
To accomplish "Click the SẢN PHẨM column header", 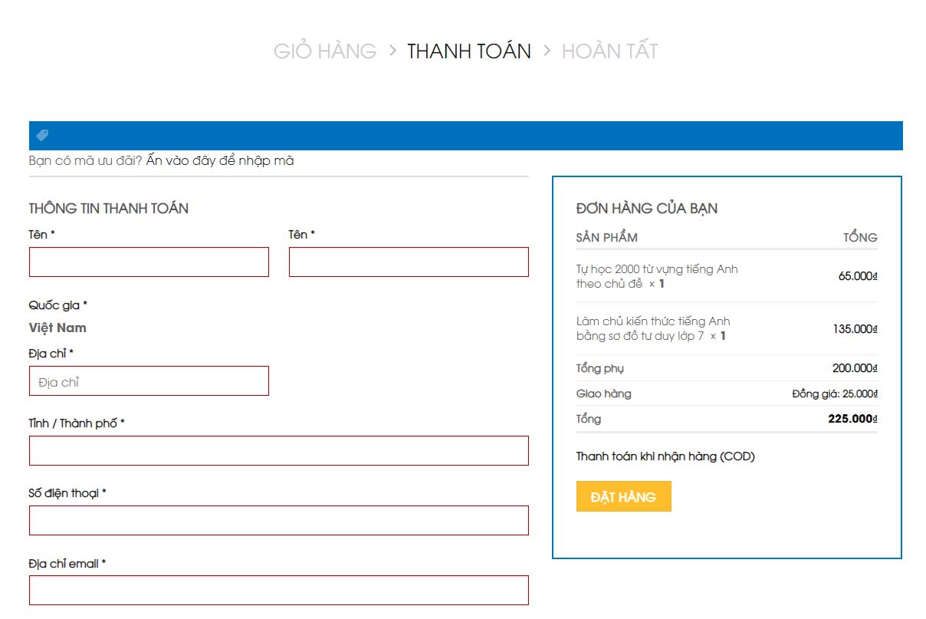I will 606,237.
